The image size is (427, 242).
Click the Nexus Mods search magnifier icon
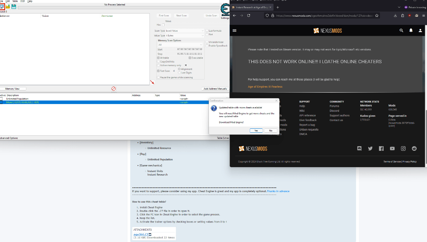click(x=401, y=31)
